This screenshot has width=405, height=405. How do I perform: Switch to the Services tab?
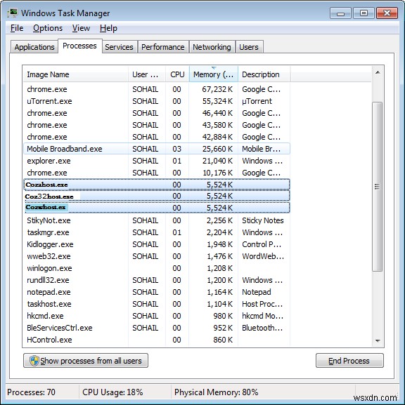[119, 47]
